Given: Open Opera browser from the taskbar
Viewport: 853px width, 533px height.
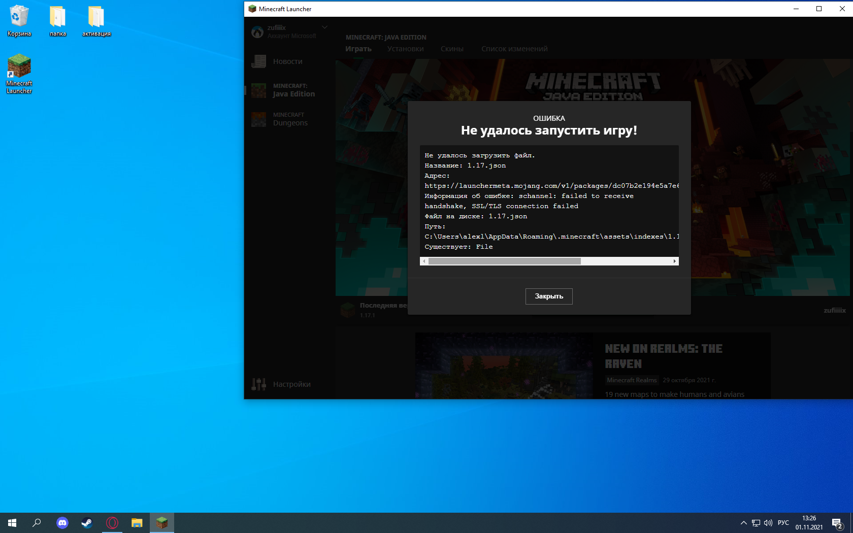Looking at the screenshot, I should pyautogui.click(x=112, y=523).
